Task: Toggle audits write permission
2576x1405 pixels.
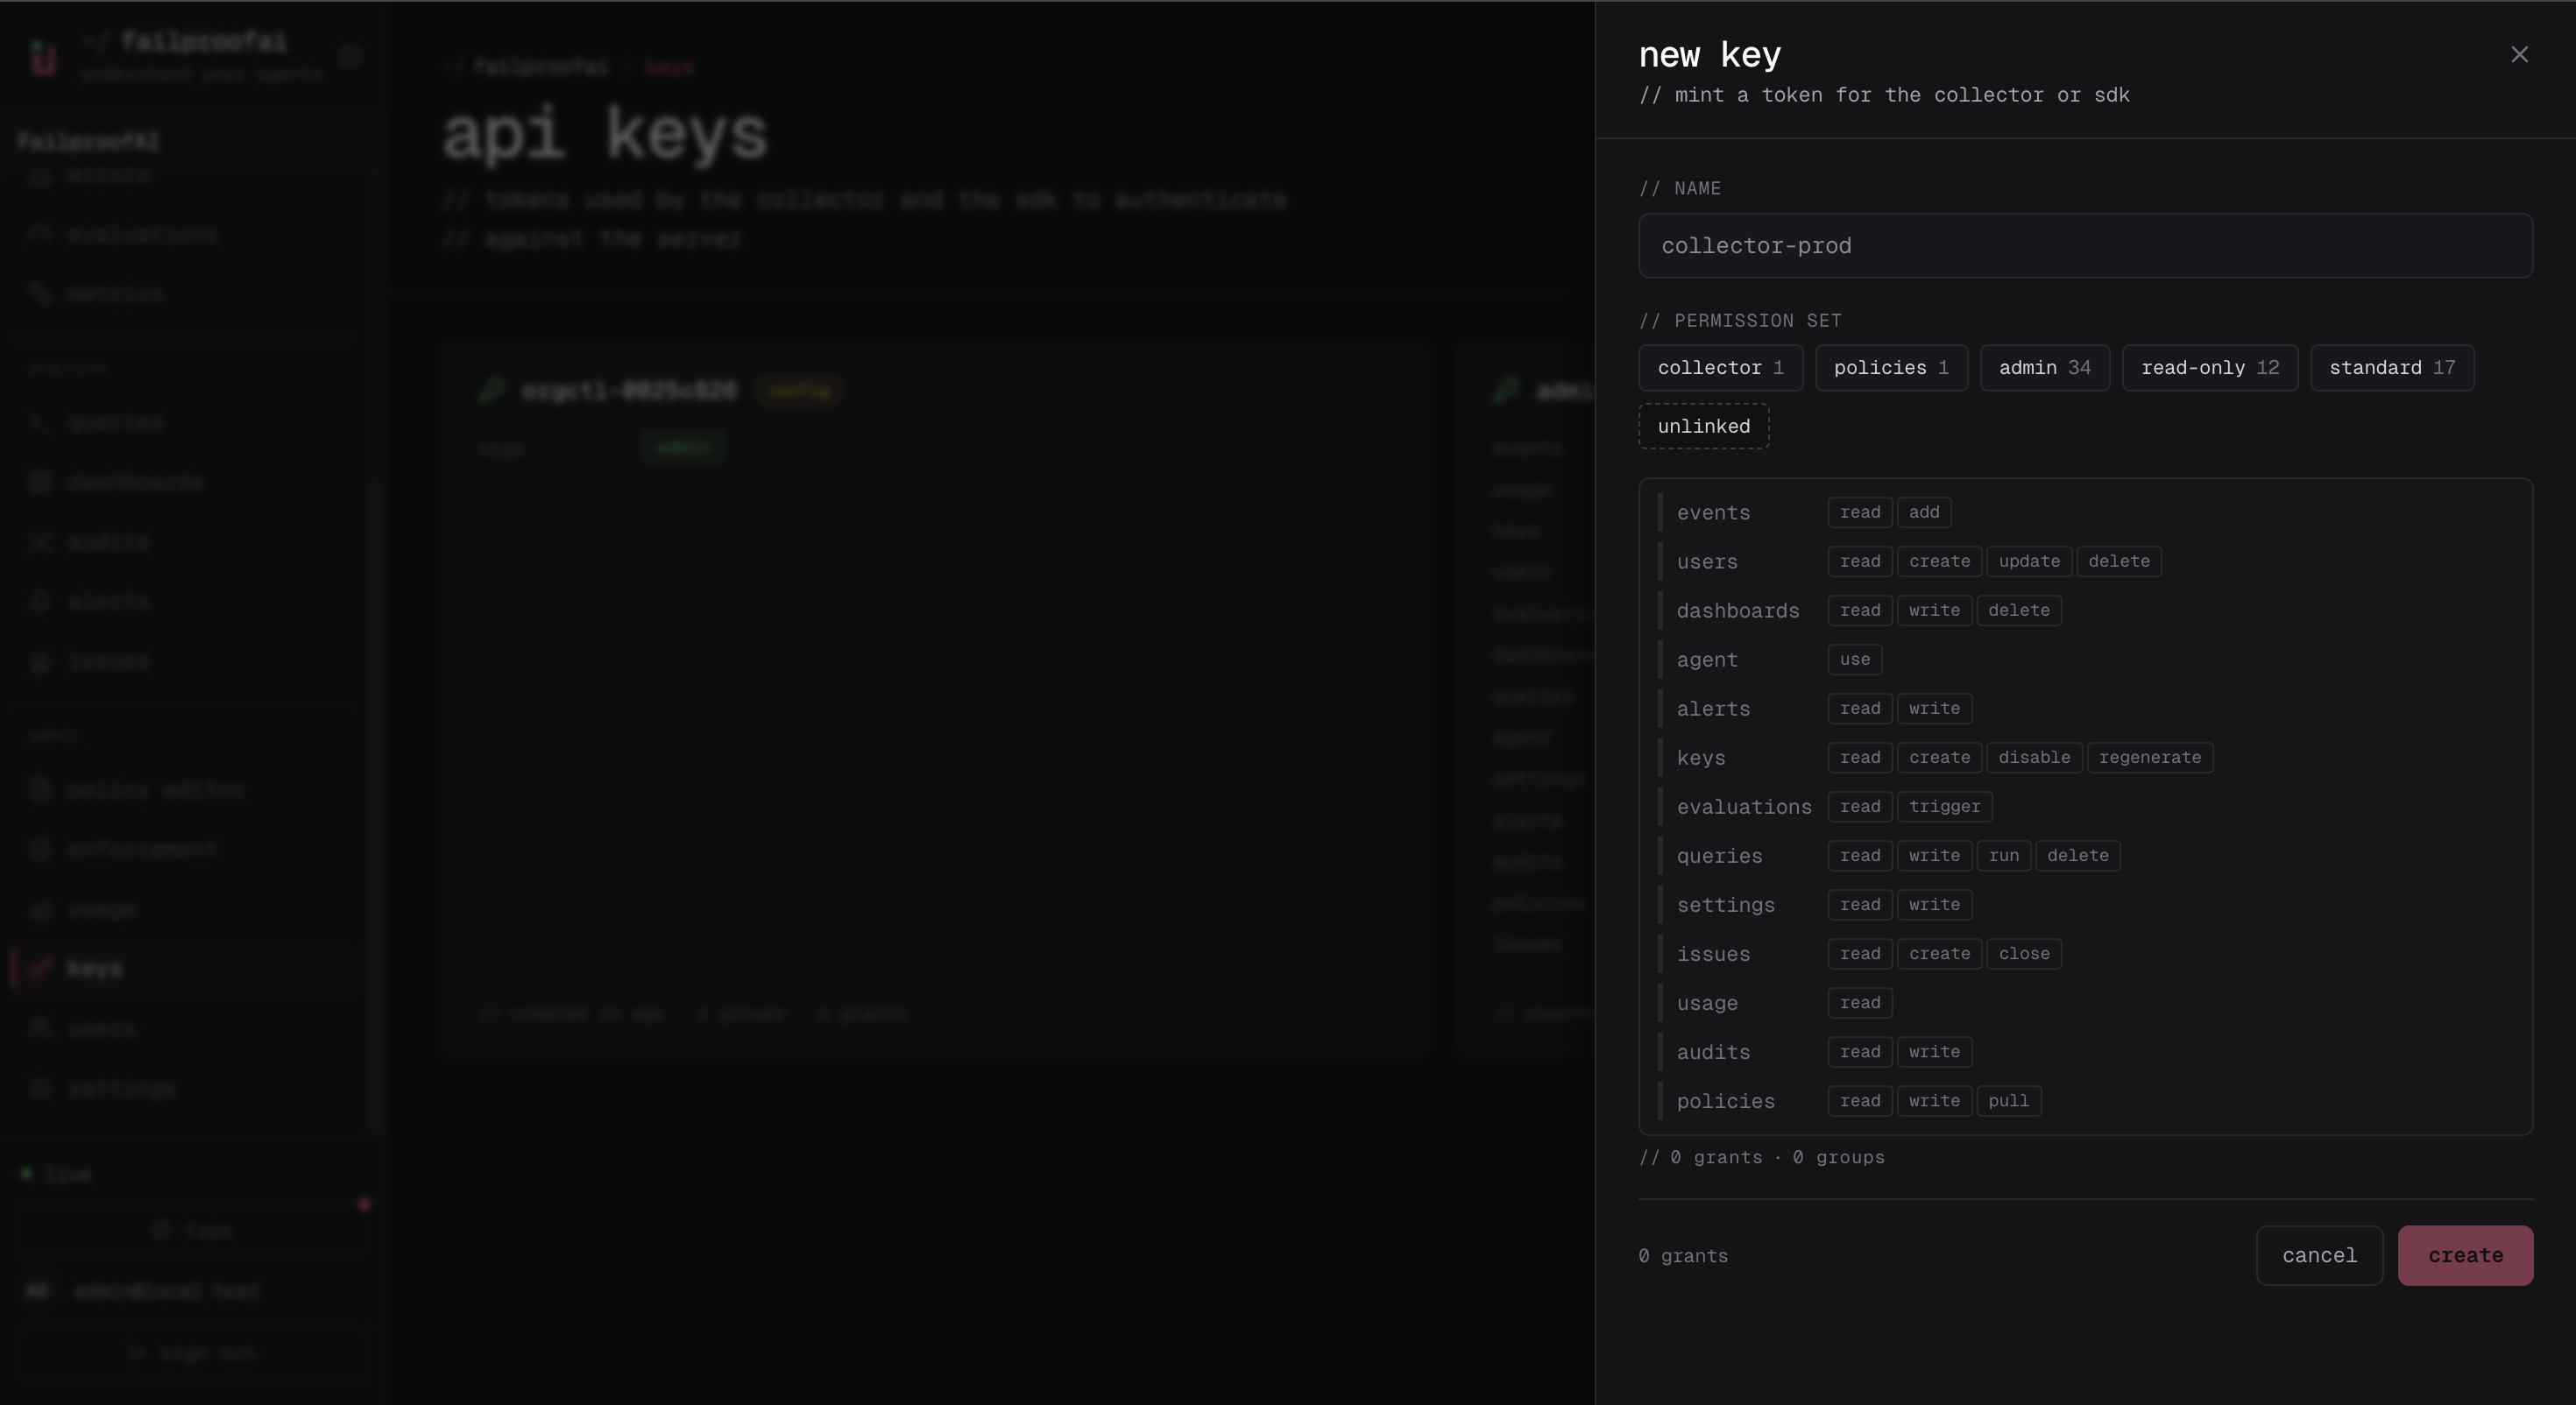Action: [x=1934, y=1051]
